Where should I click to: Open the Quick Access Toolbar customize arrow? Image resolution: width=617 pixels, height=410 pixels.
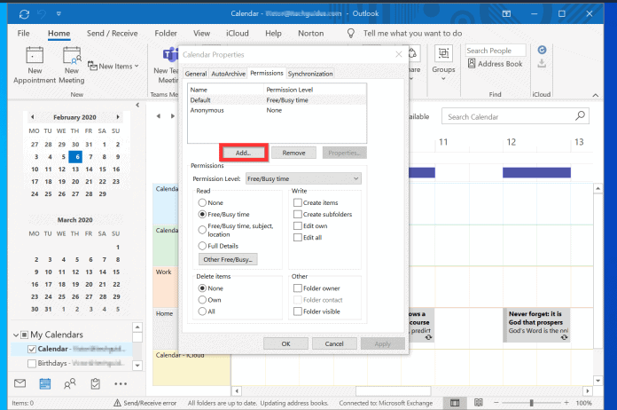pyautogui.click(x=59, y=14)
